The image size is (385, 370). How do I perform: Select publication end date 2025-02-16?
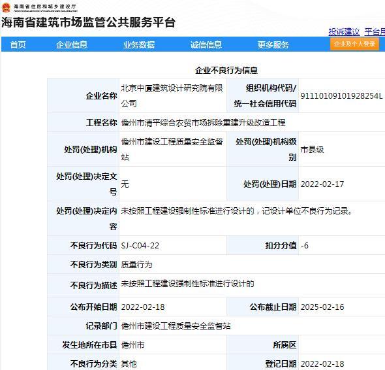pyautogui.click(x=322, y=307)
